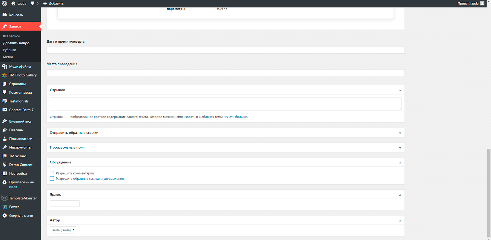Click the Lauda site name link

22,4
